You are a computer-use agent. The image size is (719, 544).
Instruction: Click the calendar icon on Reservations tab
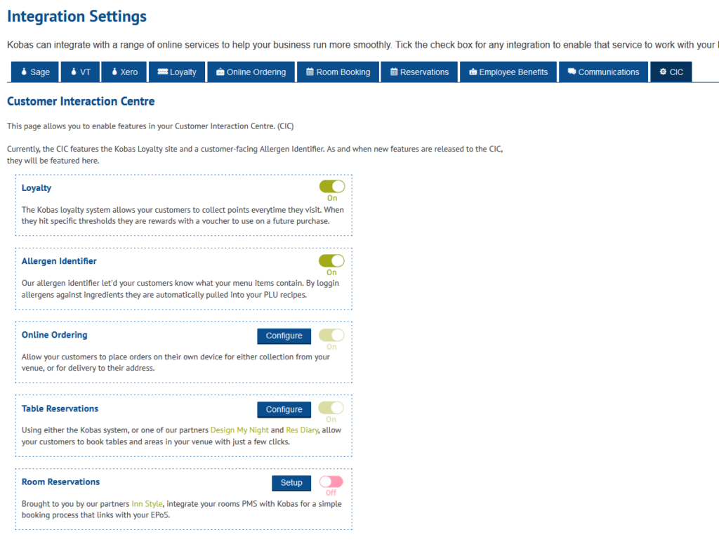[x=394, y=72]
